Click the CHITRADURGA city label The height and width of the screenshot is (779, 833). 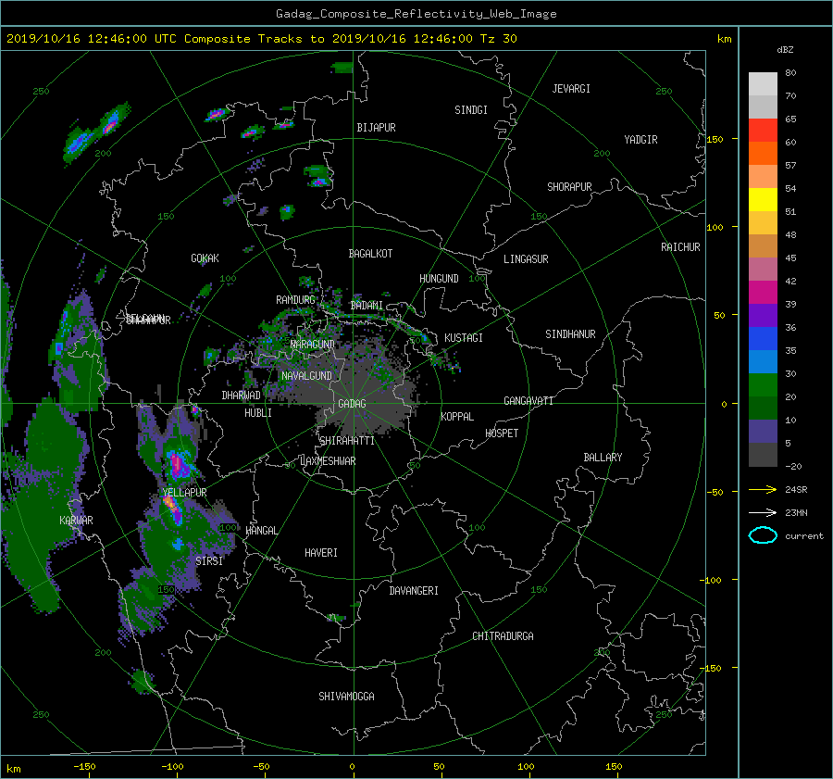pyautogui.click(x=503, y=636)
